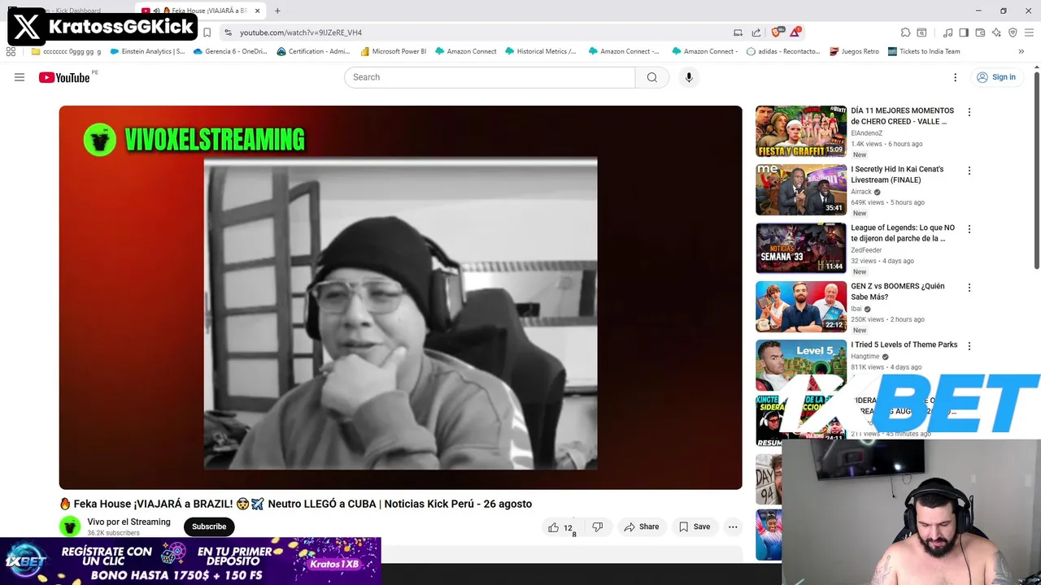Focus the YouTube search field
The image size is (1041, 585).
tap(490, 77)
